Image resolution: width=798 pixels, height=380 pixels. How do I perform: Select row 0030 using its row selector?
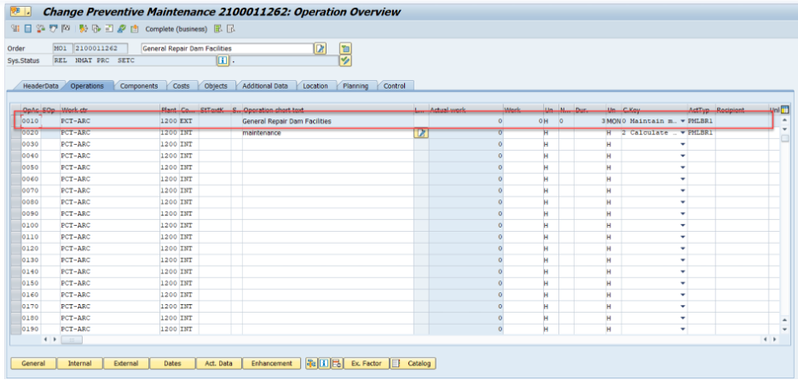[x=14, y=145]
